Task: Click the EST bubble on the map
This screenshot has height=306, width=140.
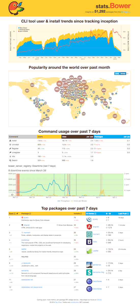Action: (x=84, y=82)
